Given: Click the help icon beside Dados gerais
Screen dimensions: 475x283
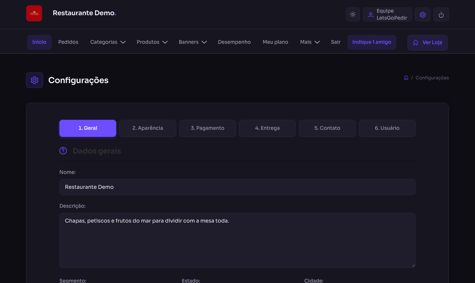Looking at the screenshot, I should pyautogui.click(x=63, y=151).
